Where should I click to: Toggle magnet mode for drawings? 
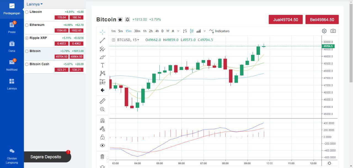[102, 121]
